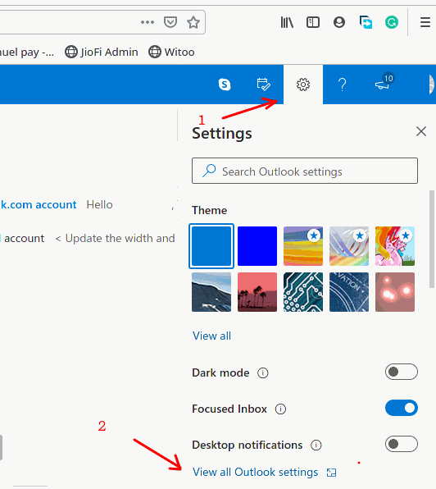Click the info icon beside Desktop notifications

(x=316, y=445)
